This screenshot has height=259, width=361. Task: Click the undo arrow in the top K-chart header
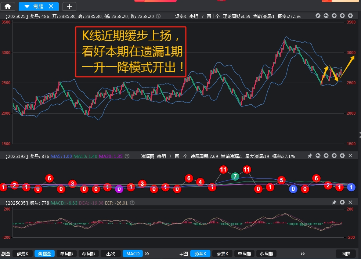[x=326, y=16]
